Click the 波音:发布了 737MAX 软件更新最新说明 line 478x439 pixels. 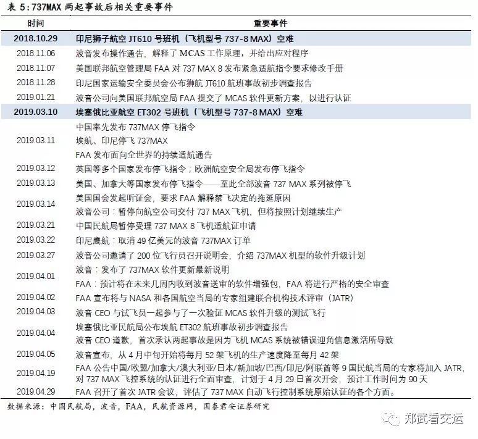153,270
